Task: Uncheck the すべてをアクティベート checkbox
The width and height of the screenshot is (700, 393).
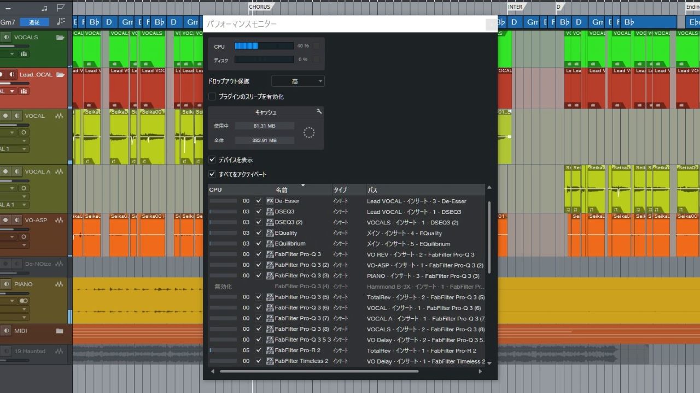Action: coord(212,174)
